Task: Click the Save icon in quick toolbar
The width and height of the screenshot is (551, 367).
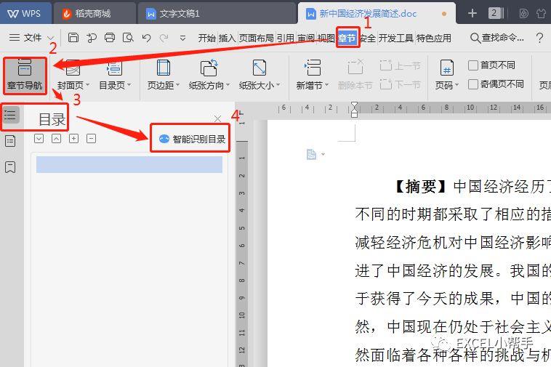Action: (73, 38)
